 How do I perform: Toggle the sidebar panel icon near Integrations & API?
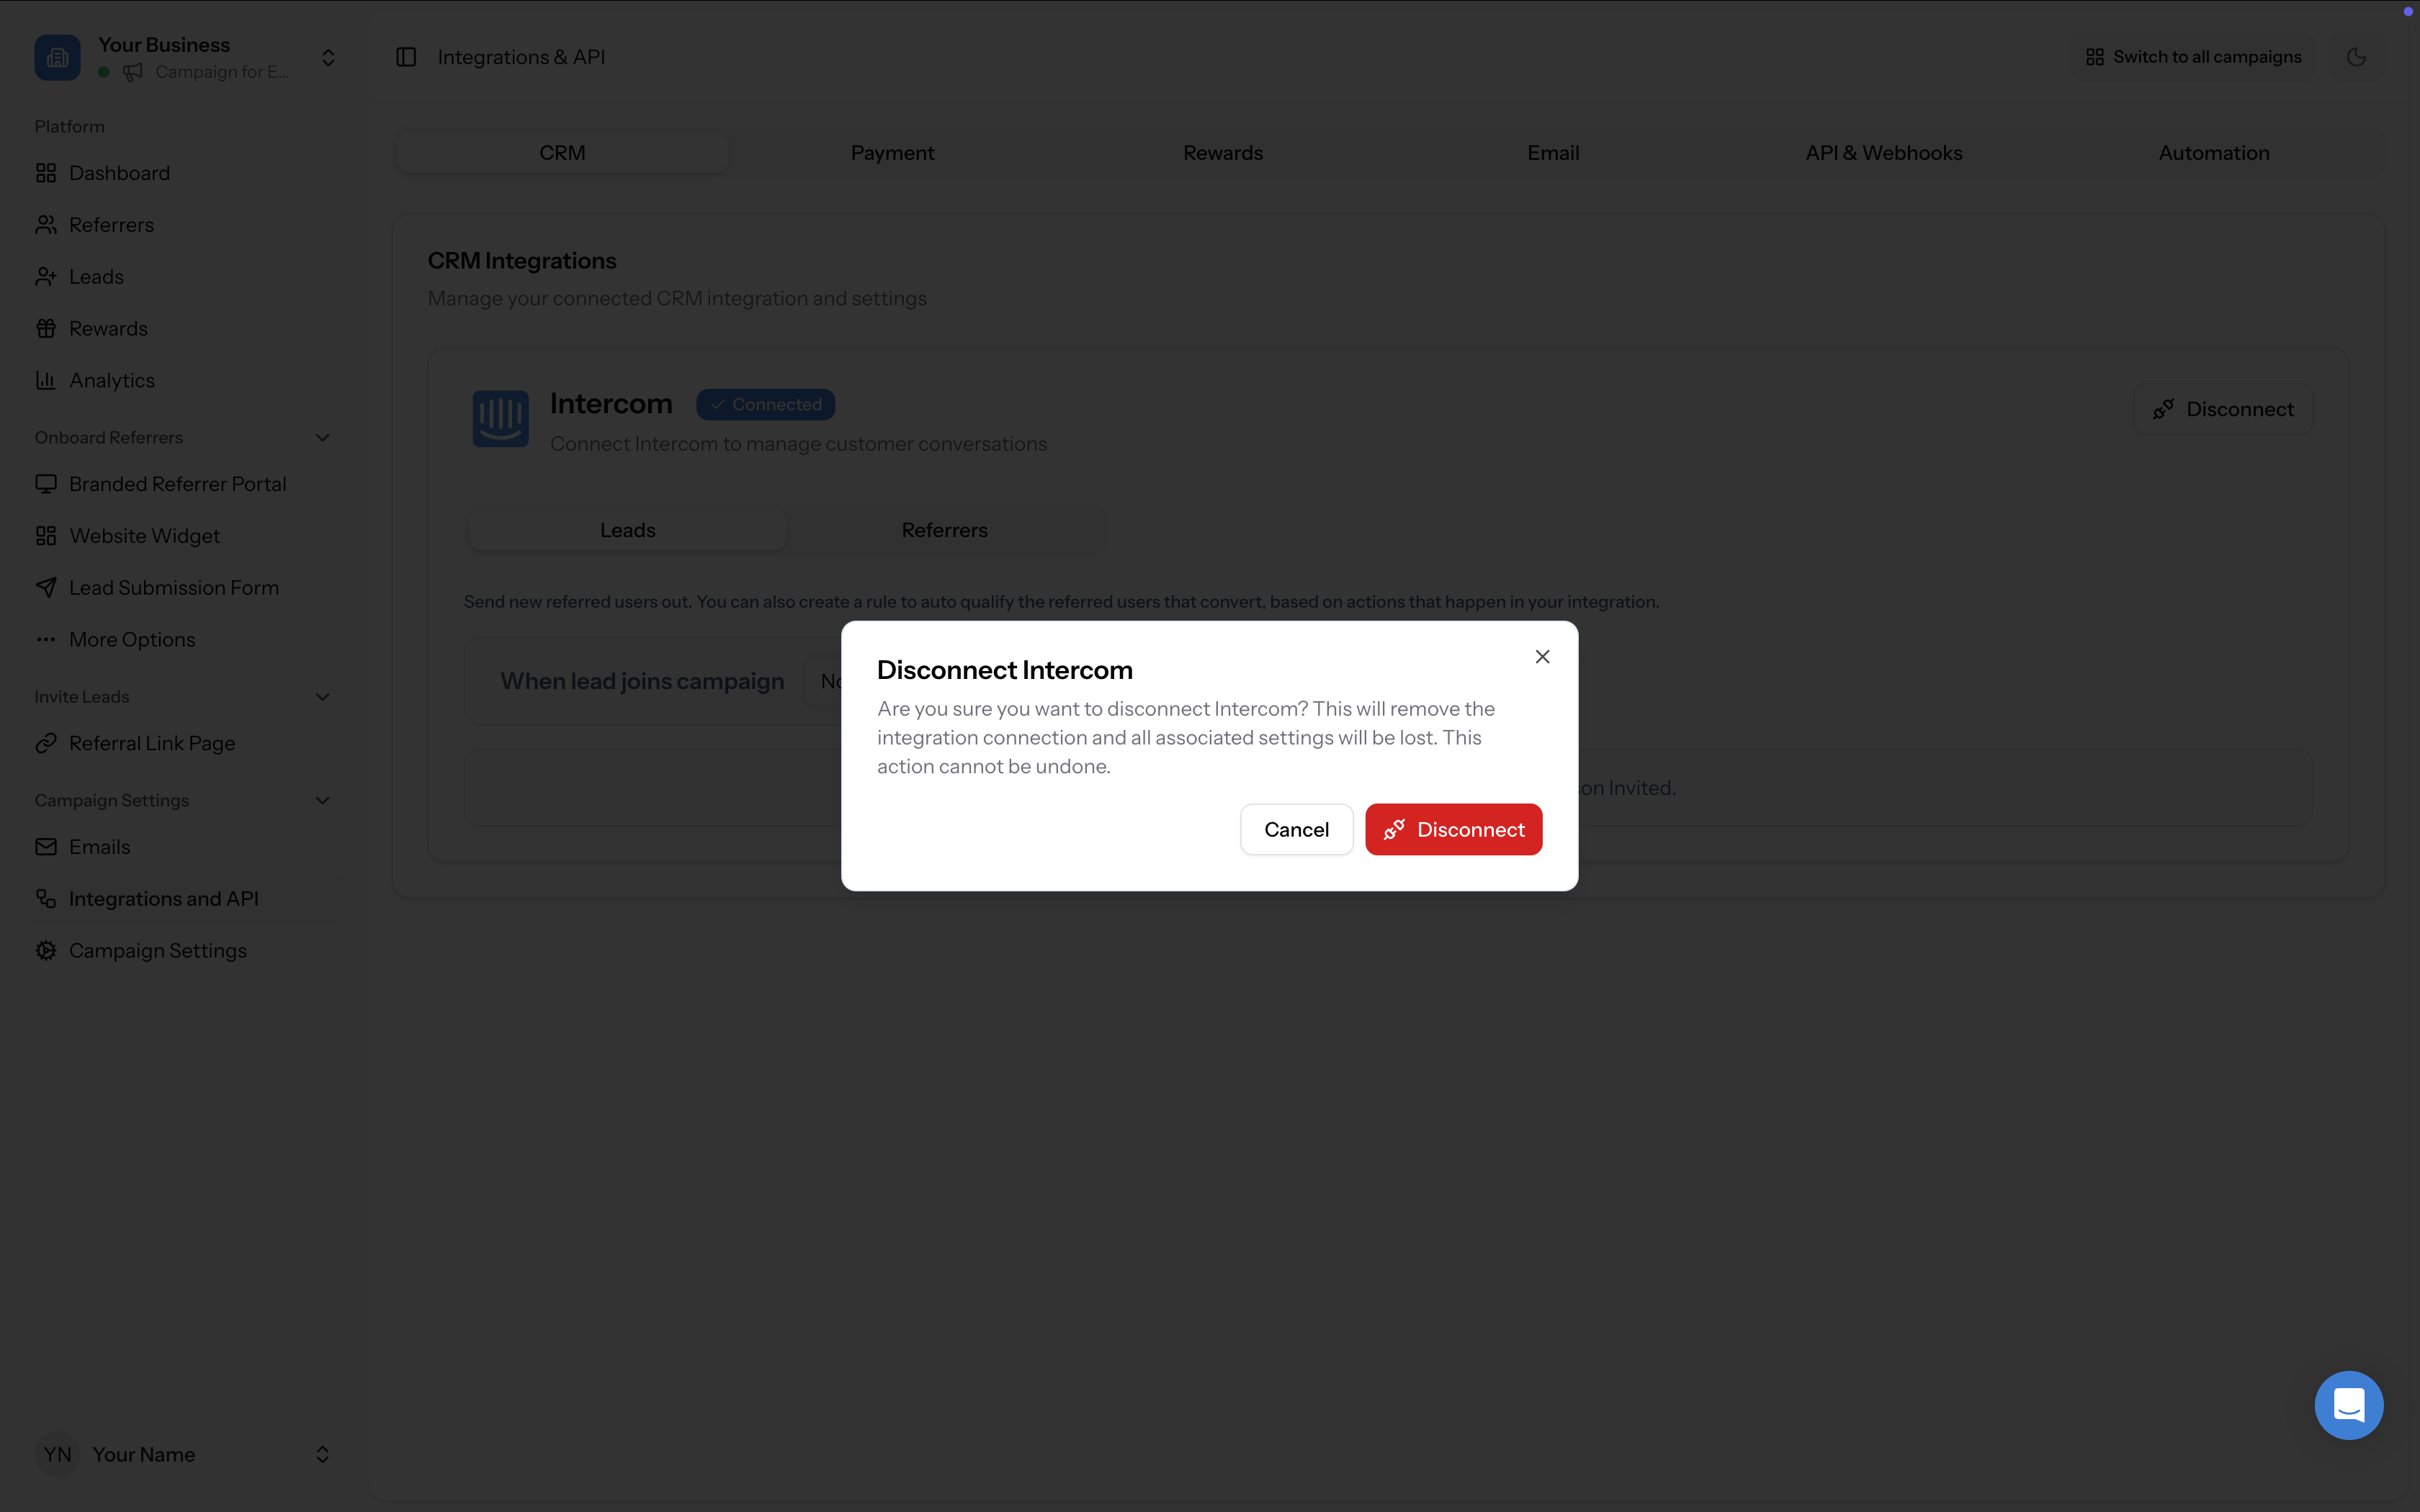click(x=405, y=56)
